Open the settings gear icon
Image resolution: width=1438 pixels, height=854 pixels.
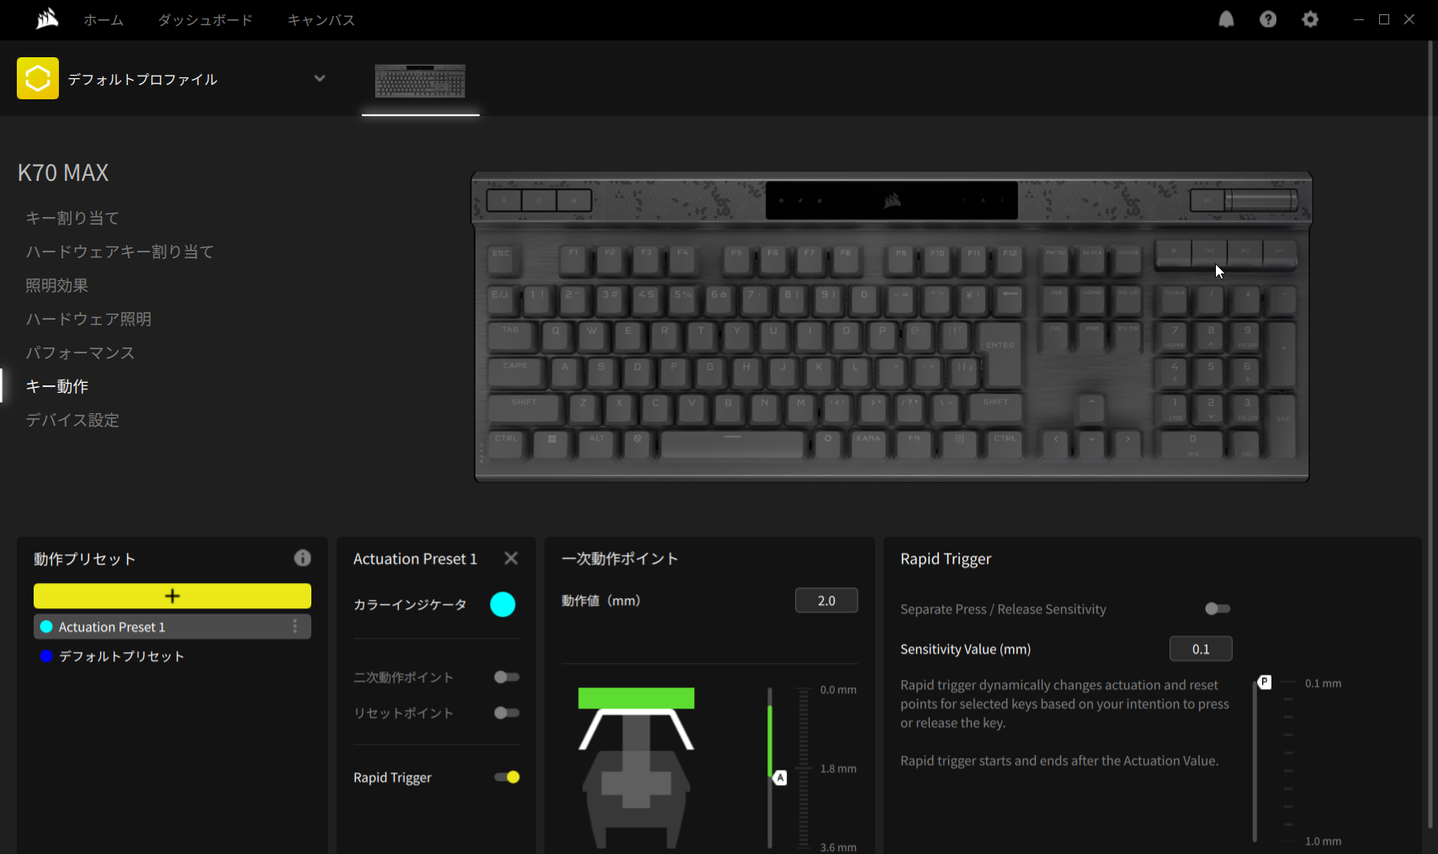[1310, 19]
